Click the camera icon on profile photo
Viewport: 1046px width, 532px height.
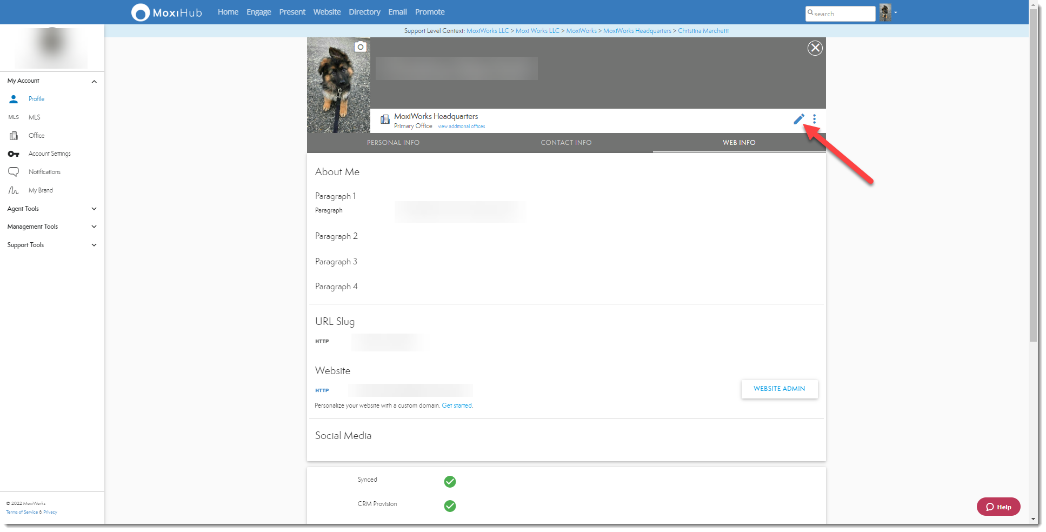[361, 47]
